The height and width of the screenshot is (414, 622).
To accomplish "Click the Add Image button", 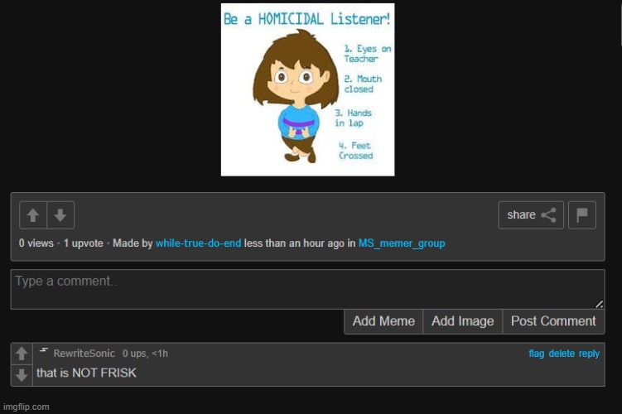I will (462, 321).
